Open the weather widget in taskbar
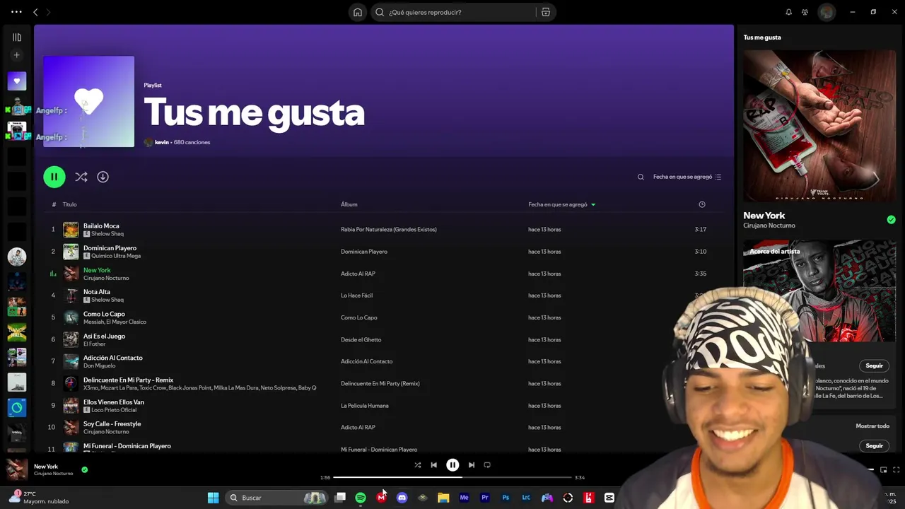Viewport: 905px width, 509px height. click(x=39, y=498)
